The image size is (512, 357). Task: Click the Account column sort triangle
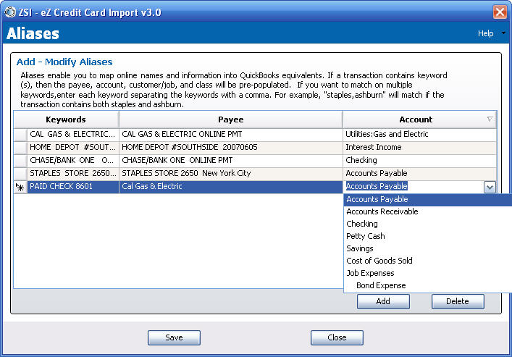[490, 119]
